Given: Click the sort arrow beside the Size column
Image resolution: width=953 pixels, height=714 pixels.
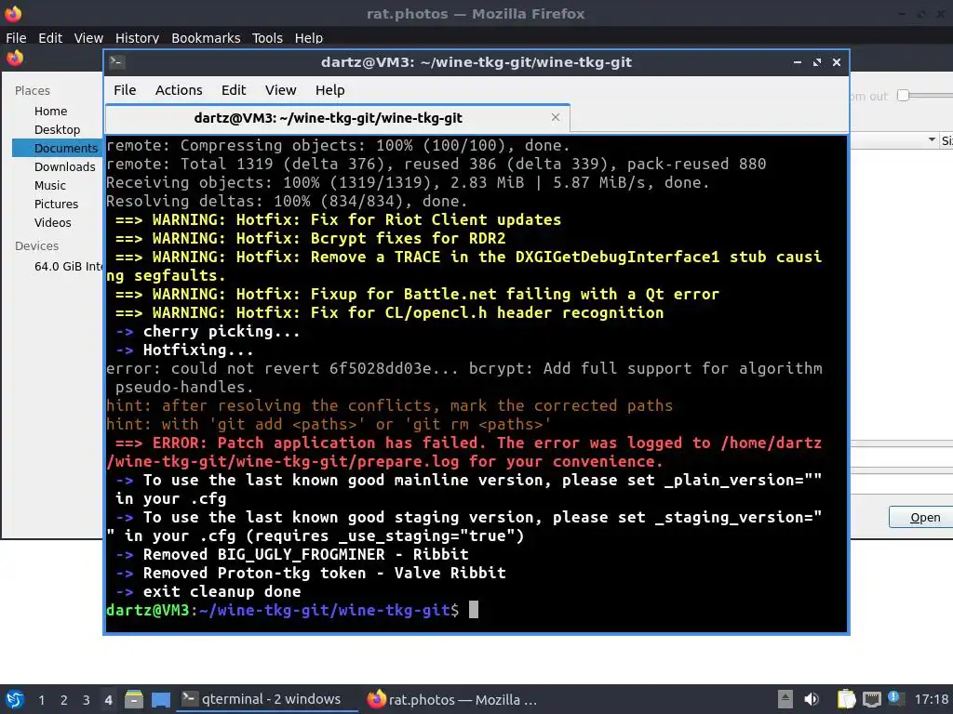Looking at the screenshot, I should point(932,140).
